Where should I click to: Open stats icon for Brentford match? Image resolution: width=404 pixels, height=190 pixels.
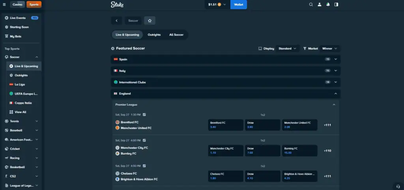pyautogui.click(x=144, y=115)
